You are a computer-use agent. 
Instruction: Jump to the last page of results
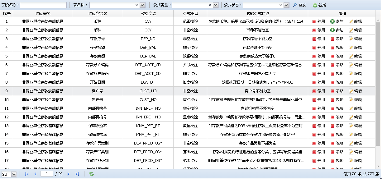tap(77, 174)
